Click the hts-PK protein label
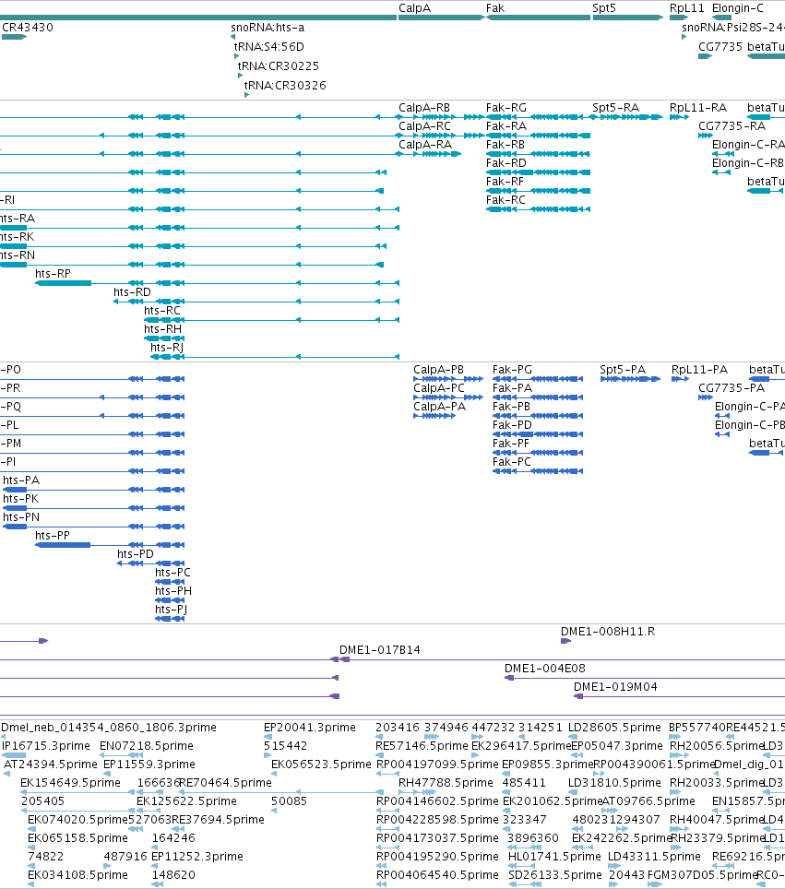Screen dimensions: 785x889 point(21,498)
